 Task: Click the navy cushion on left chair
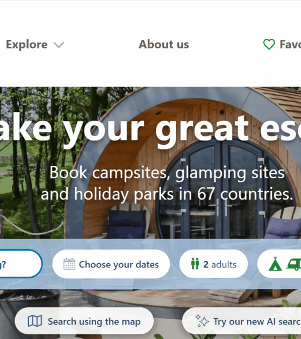pos(127,224)
